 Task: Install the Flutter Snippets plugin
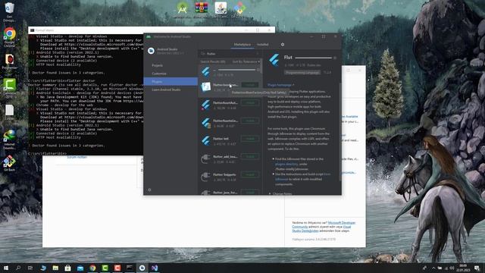pos(250,174)
